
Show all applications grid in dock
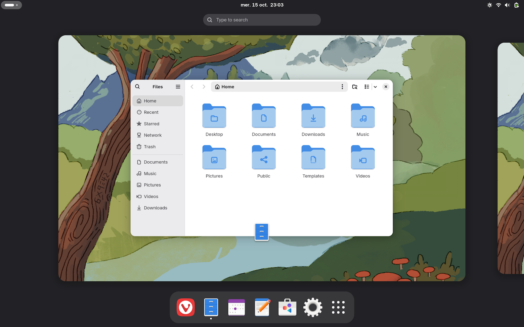coord(338,307)
